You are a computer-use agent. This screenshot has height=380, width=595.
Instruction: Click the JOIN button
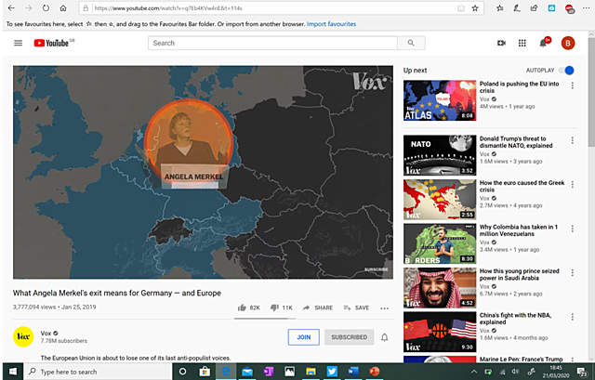[304, 337]
